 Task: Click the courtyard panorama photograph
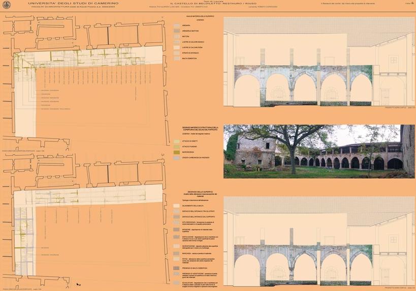pos(319,151)
